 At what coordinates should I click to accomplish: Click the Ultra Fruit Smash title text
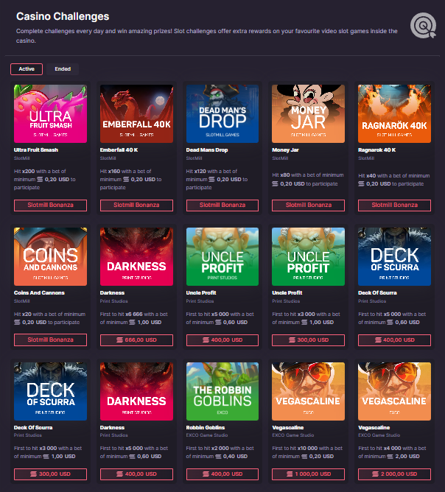tap(36, 150)
